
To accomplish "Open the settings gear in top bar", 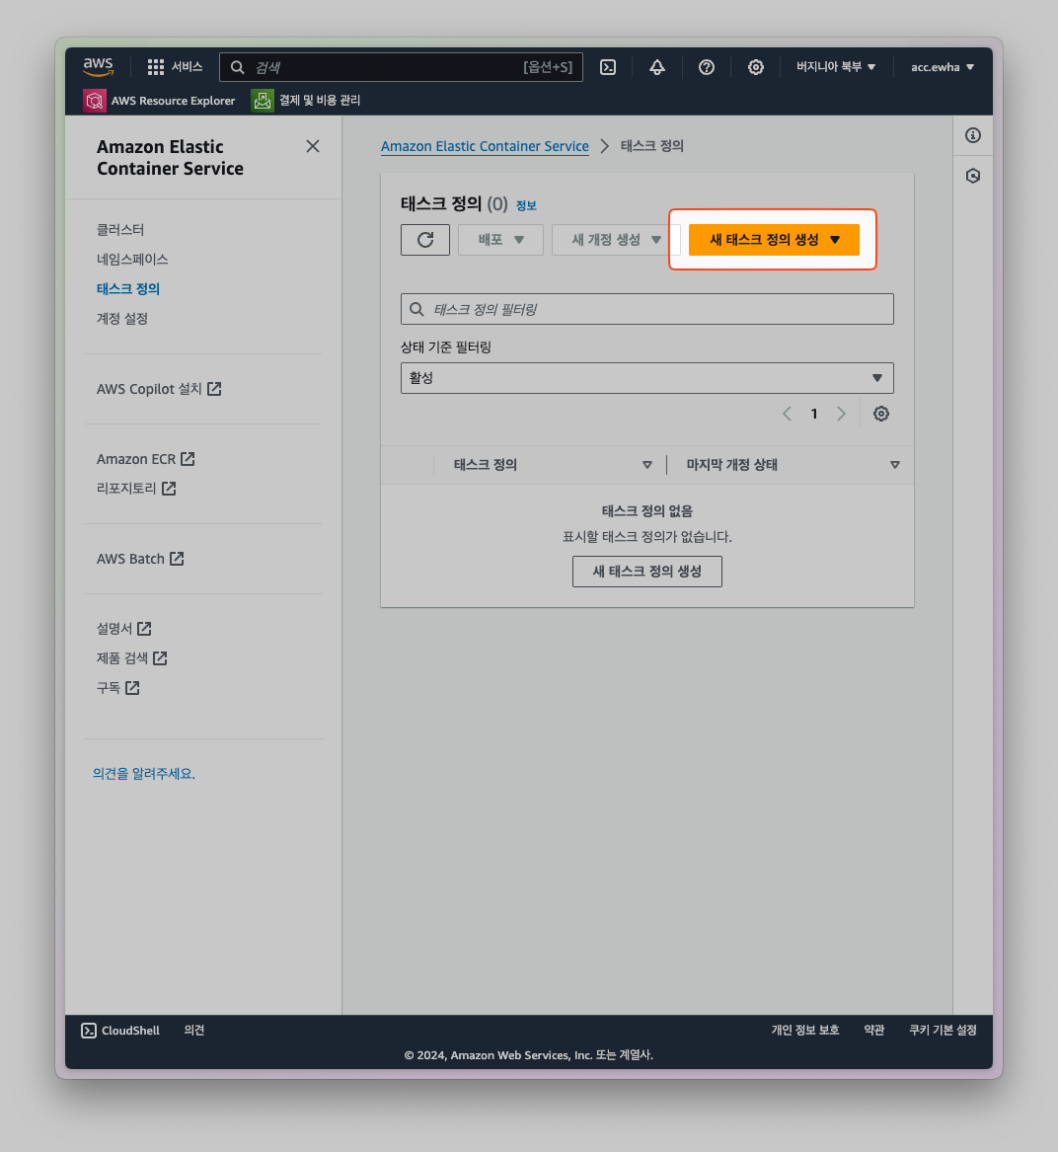I will point(756,67).
